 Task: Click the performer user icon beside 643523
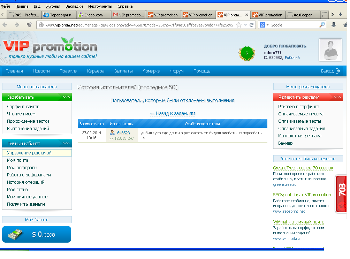pyautogui.click(x=112, y=132)
